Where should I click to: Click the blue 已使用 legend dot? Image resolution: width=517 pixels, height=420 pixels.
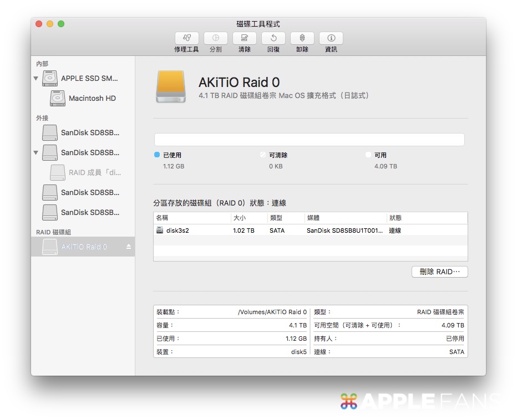[x=157, y=155]
